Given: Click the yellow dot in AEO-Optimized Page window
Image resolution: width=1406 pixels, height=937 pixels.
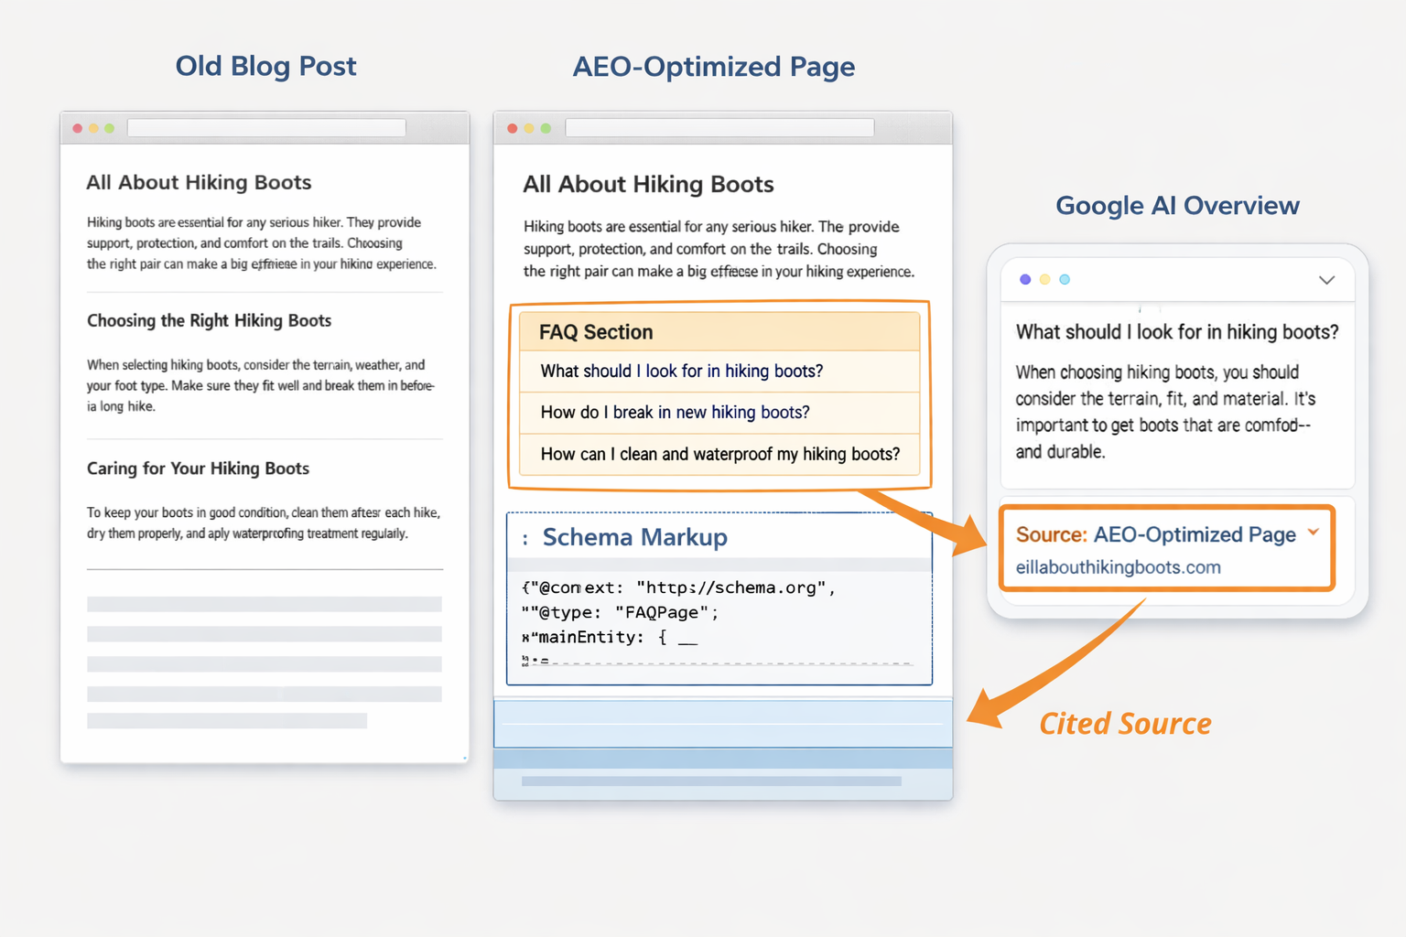Looking at the screenshot, I should [x=529, y=128].
